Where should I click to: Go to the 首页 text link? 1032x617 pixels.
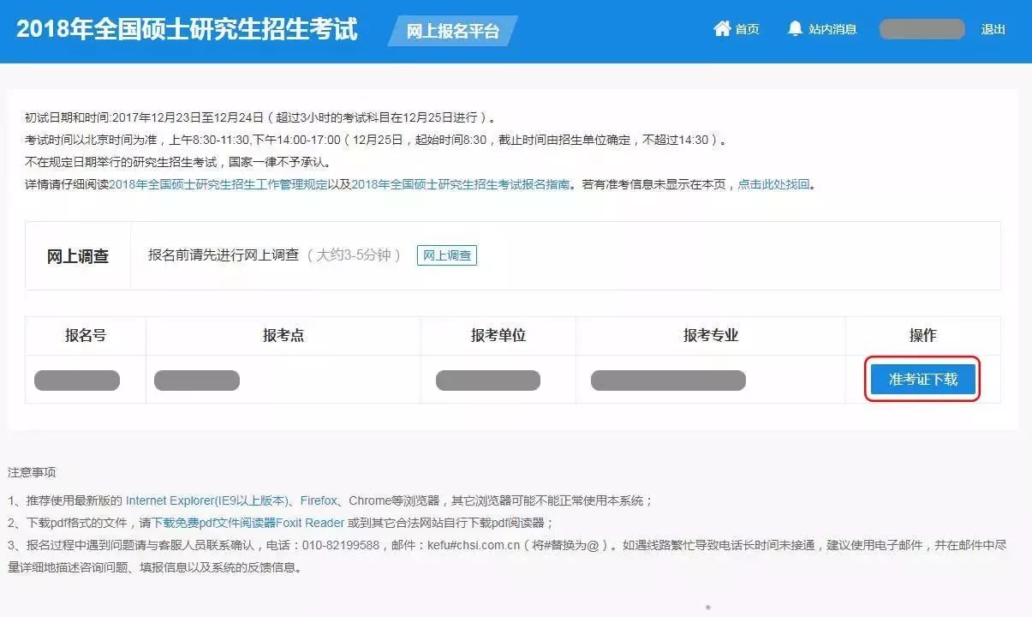click(x=748, y=29)
